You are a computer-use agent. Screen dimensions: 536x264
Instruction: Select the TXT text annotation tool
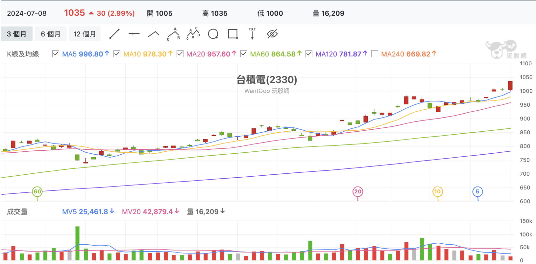[x=252, y=33]
